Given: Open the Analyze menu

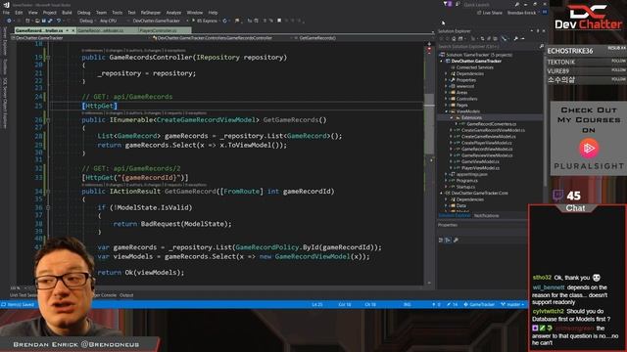Looking at the screenshot, I should [x=173, y=13].
